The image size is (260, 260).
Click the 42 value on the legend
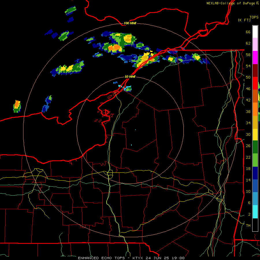[248, 100]
